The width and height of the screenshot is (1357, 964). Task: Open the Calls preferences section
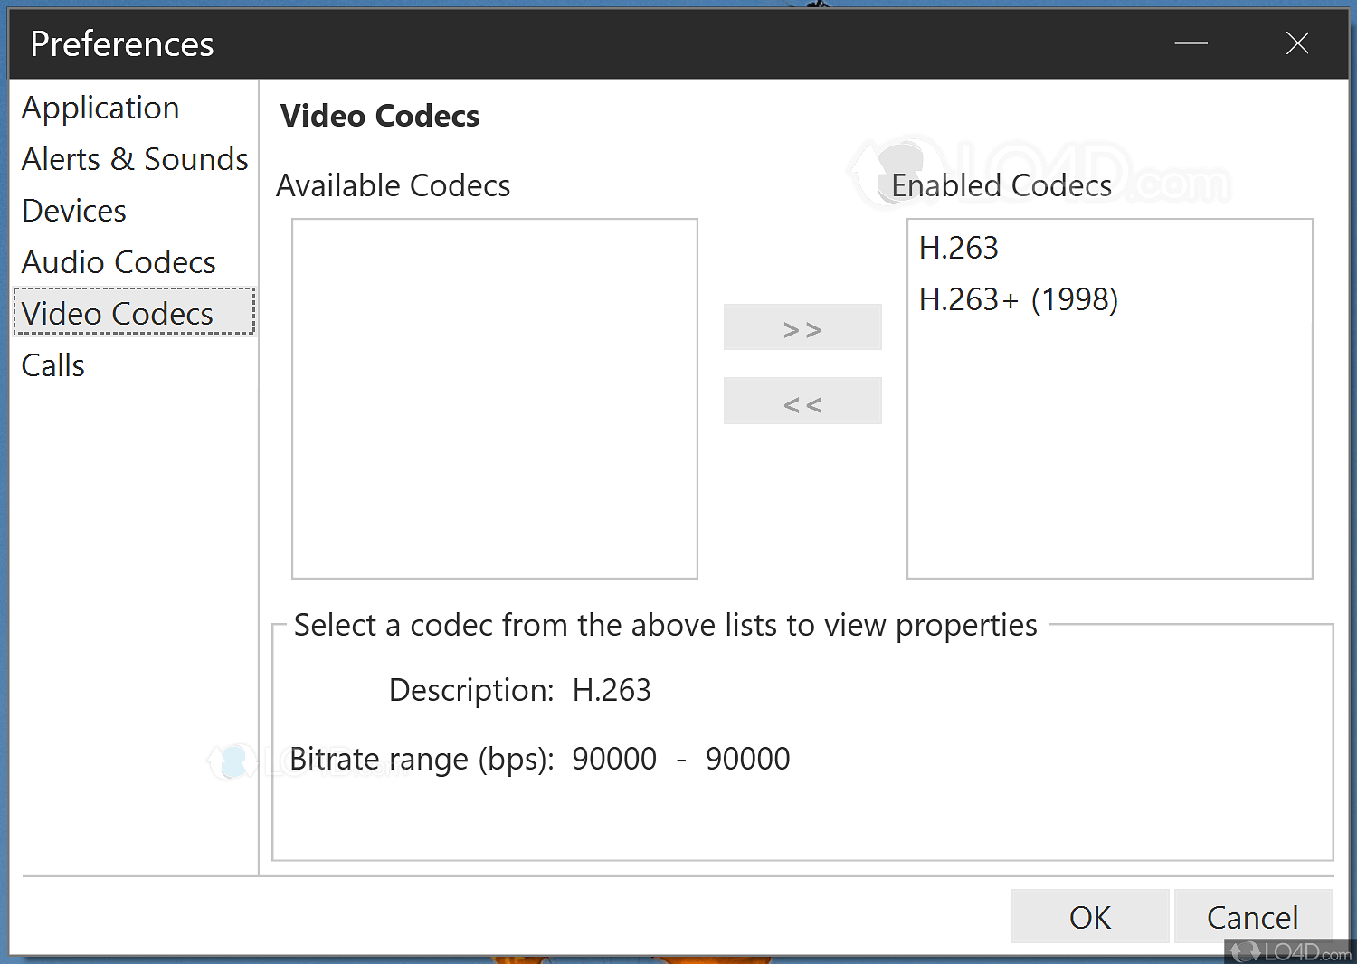pos(52,364)
